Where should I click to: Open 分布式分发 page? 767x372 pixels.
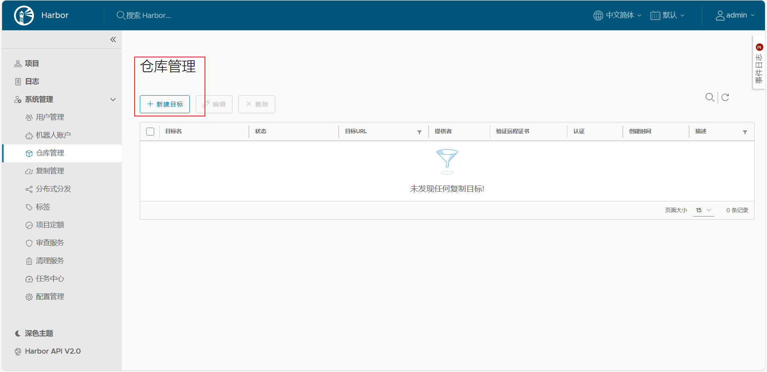tap(54, 189)
